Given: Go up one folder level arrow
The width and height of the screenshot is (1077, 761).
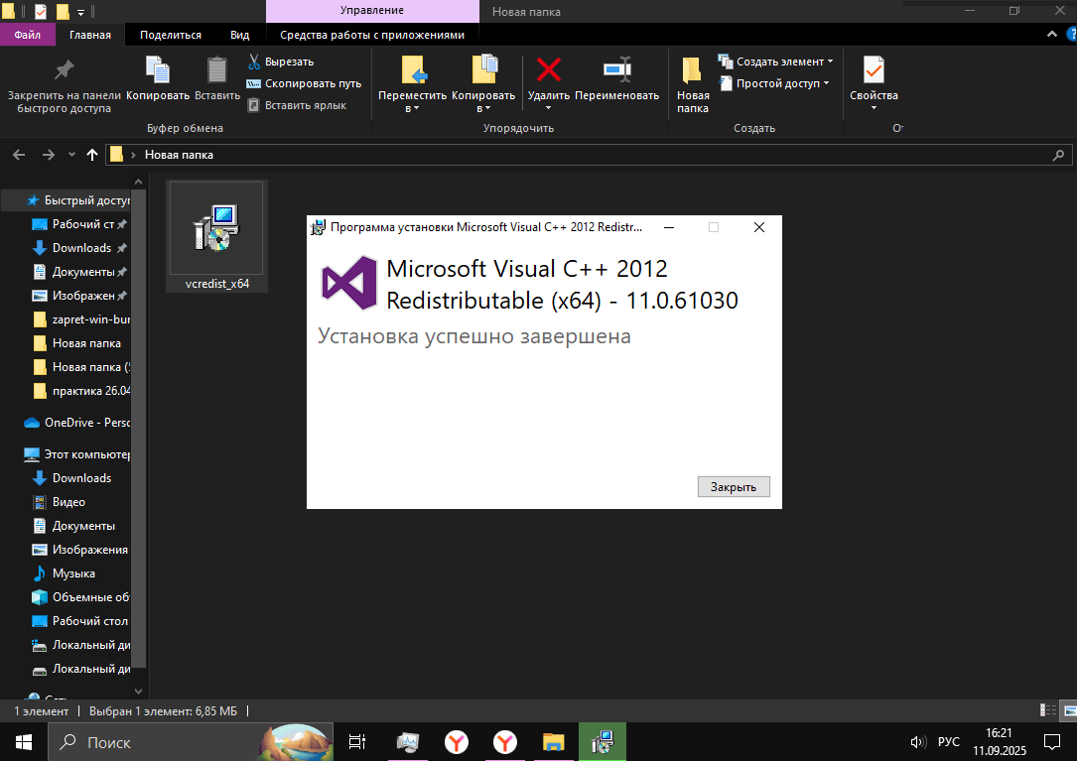Looking at the screenshot, I should [92, 155].
